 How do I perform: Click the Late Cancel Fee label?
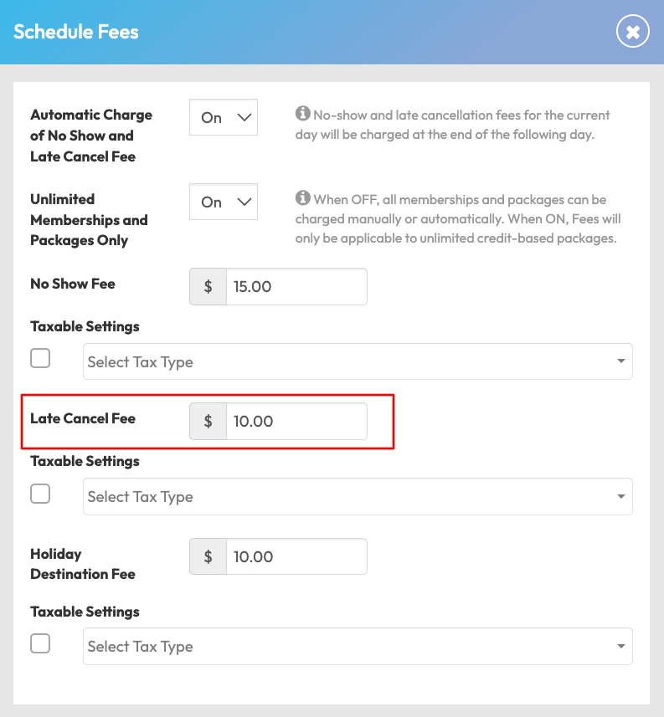(x=83, y=417)
